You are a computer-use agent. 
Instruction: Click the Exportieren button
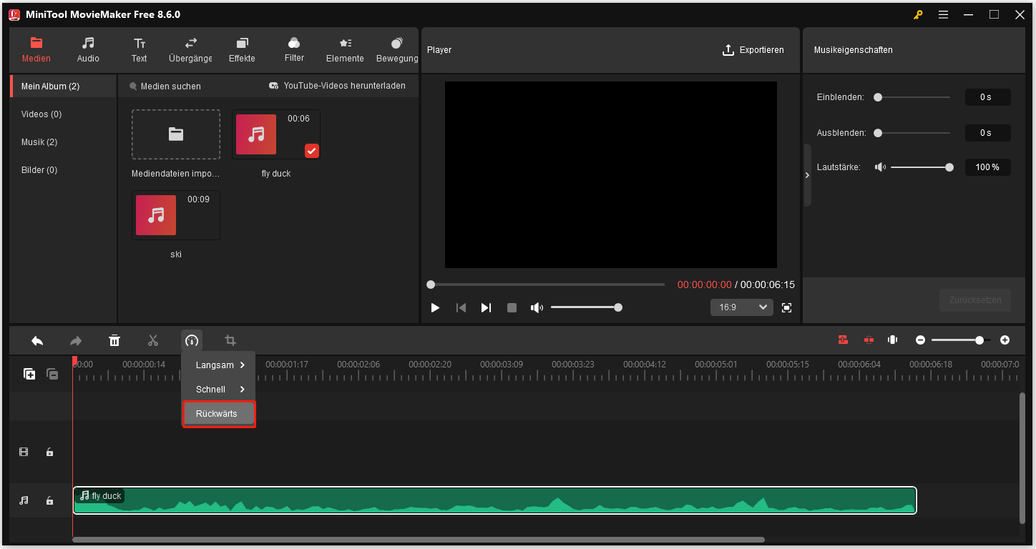click(753, 50)
